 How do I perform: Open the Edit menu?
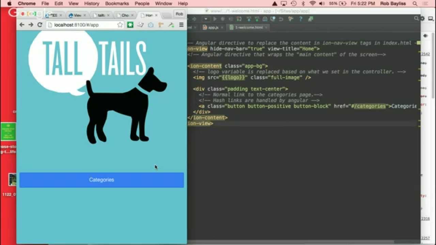59,3
